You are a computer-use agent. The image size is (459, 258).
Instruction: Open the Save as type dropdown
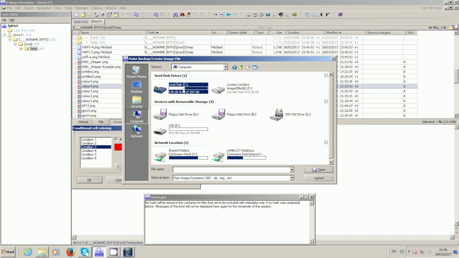[292, 178]
